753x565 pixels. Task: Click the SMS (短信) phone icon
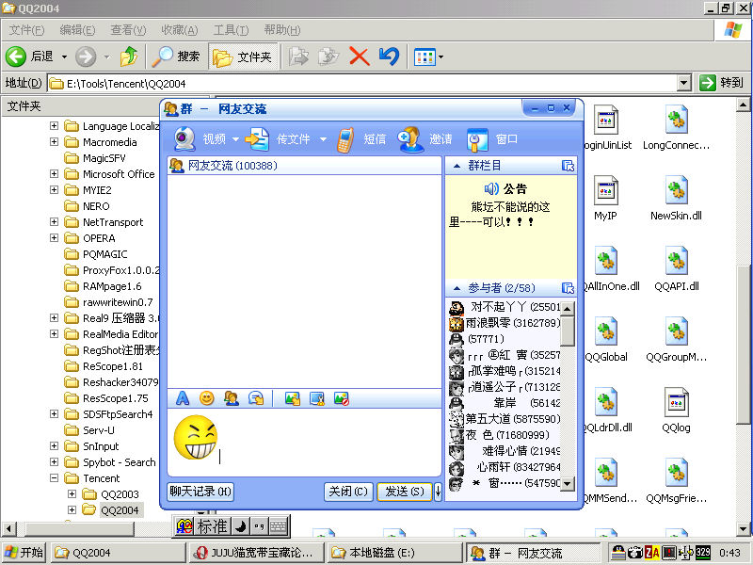pyautogui.click(x=344, y=139)
